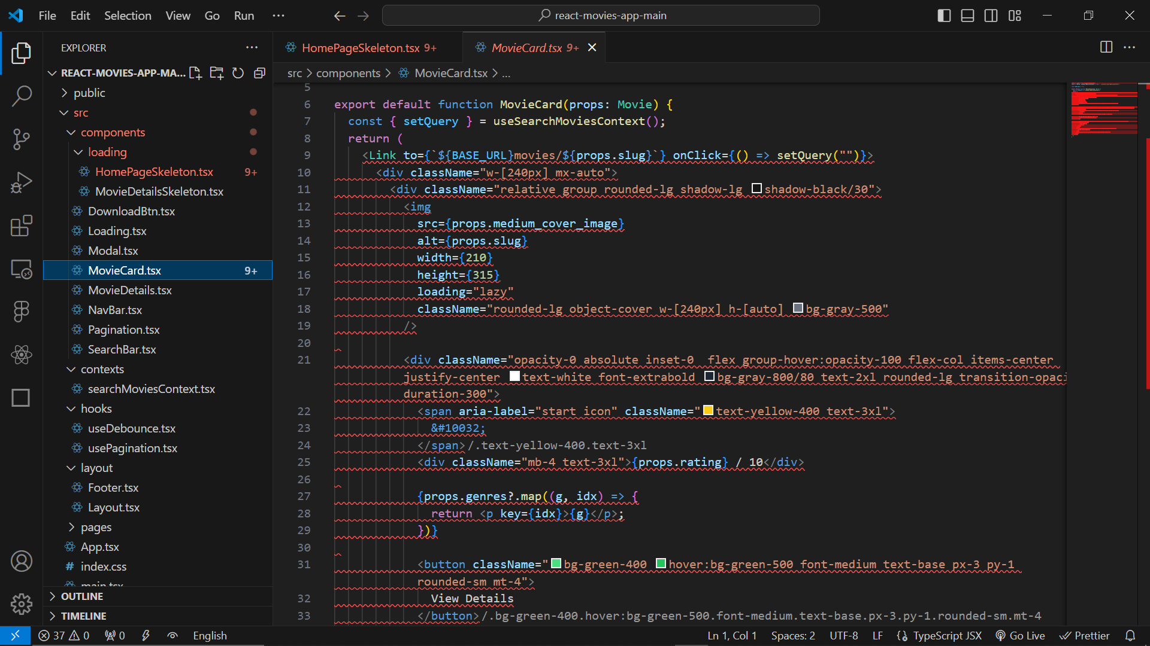Switch to HomePageSkeleton.tsx tab
This screenshot has height=646, width=1150.
(x=361, y=48)
